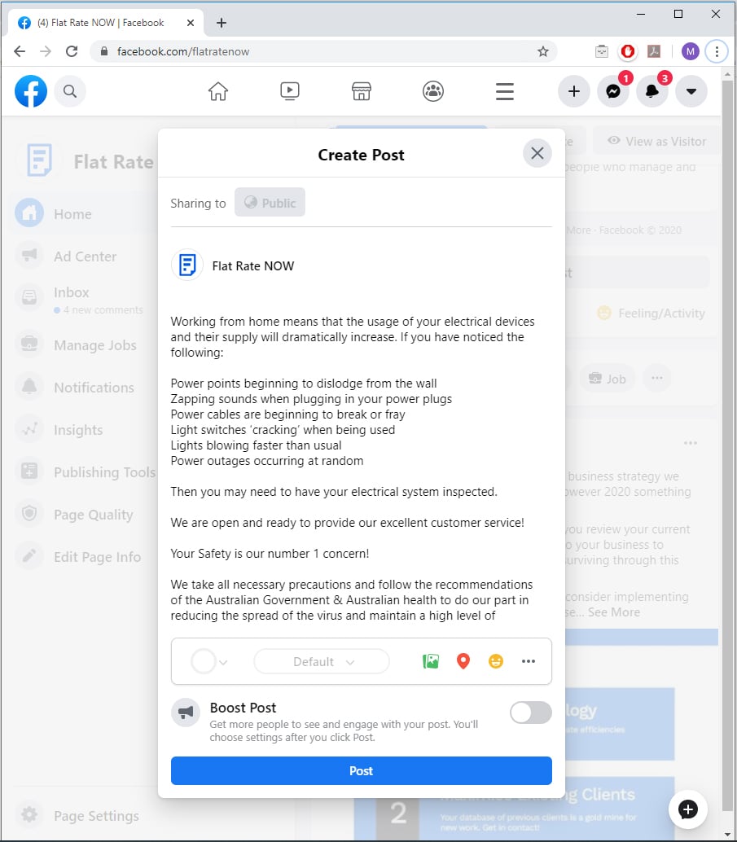The height and width of the screenshot is (842, 737).
Task: Open Chrome three-dot menu
Action: click(717, 51)
